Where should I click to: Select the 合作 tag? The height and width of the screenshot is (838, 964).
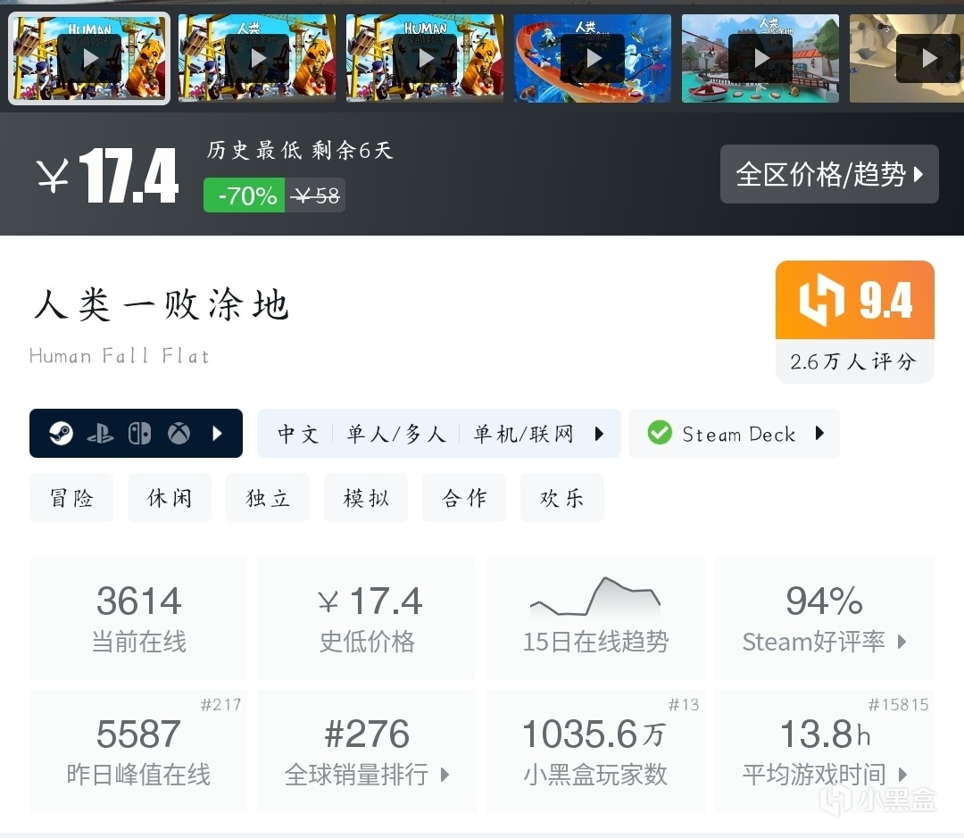click(464, 497)
